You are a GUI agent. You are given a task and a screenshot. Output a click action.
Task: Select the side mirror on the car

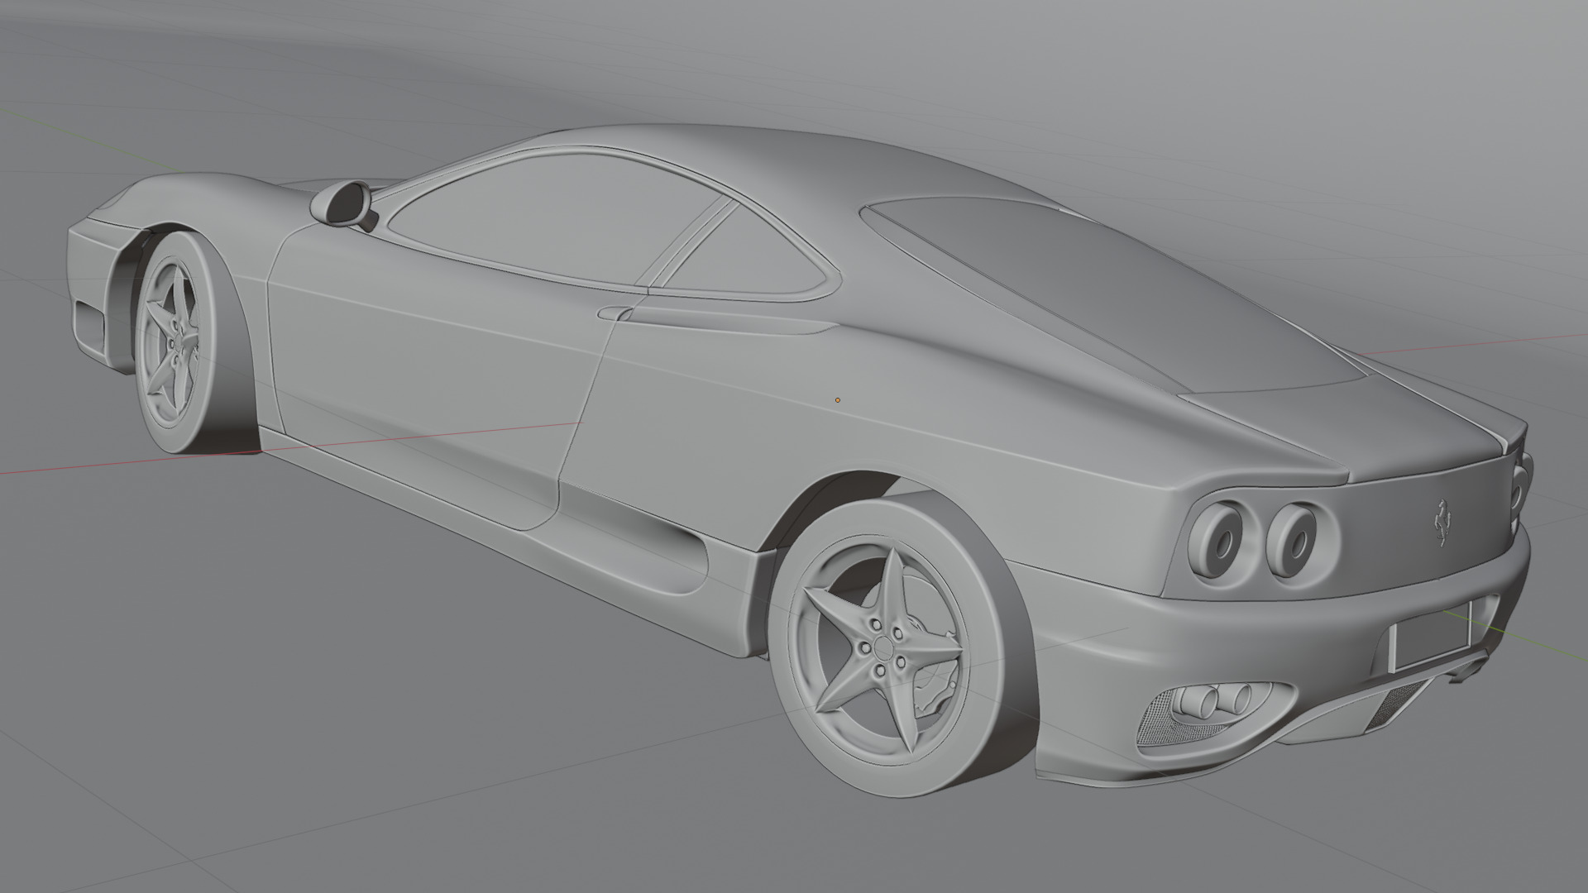(x=343, y=203)
